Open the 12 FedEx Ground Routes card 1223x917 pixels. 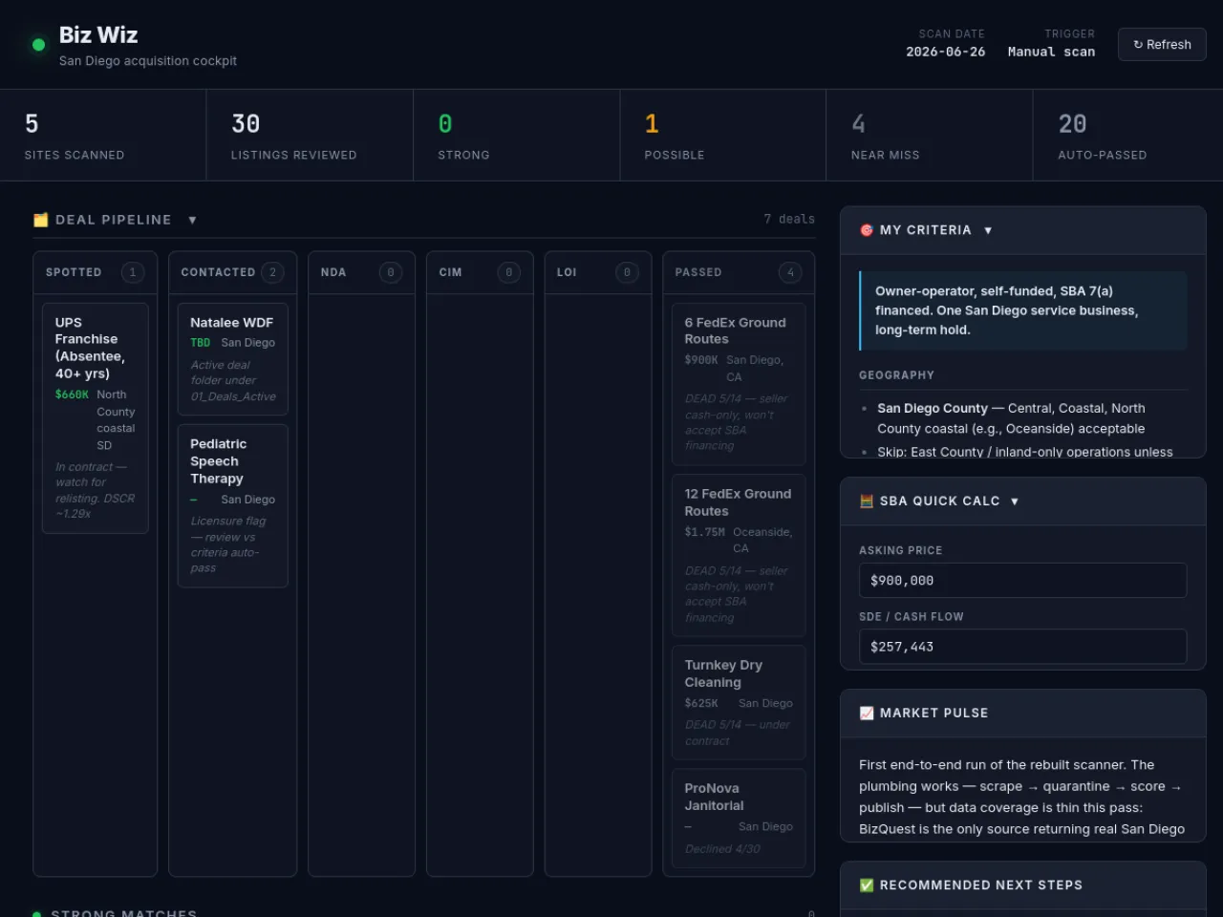739,555
